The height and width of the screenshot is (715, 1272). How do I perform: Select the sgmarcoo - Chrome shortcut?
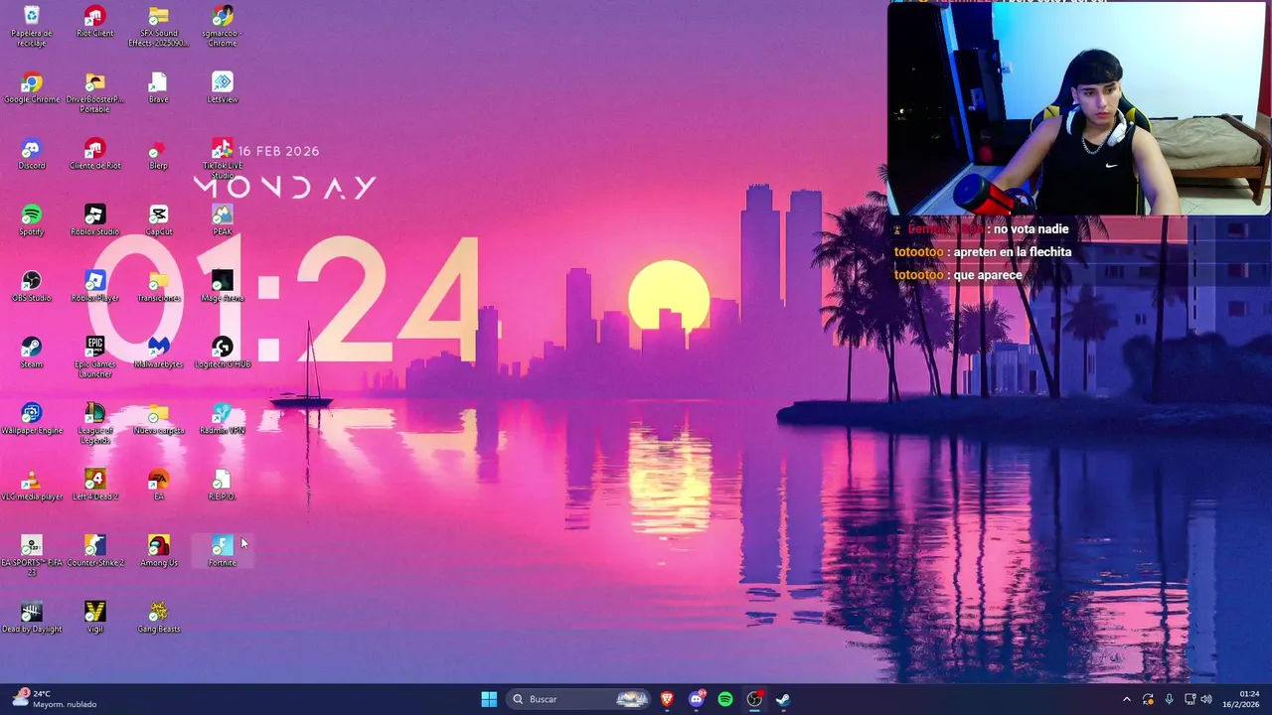pyautogui.click(x=223, y=26)
